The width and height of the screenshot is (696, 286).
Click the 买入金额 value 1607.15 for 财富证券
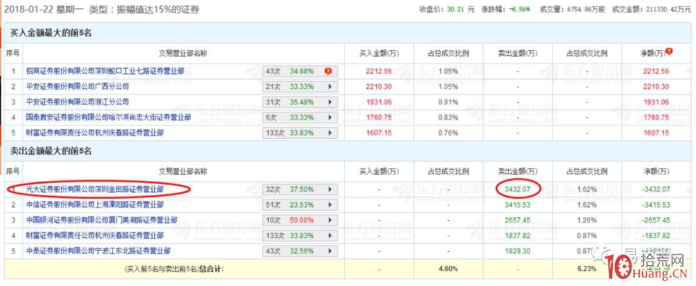click(379, 133)
